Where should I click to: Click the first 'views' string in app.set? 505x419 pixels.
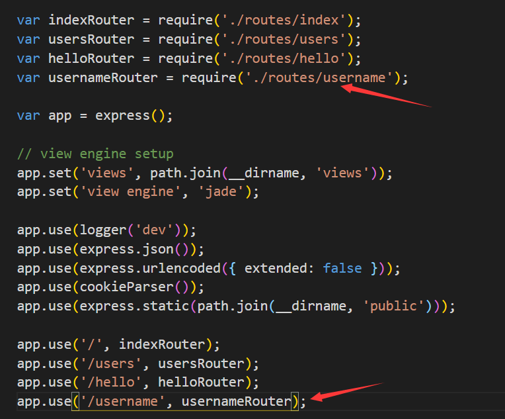[107, 173]
